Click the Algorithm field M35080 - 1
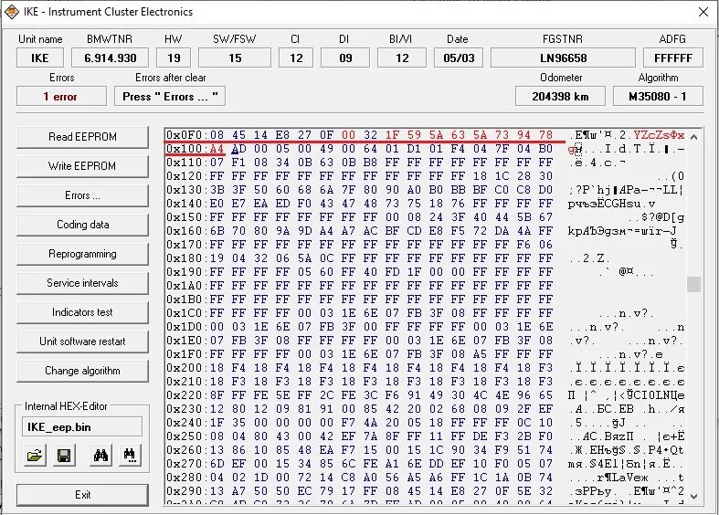719x515 pixels. (658, 97)
